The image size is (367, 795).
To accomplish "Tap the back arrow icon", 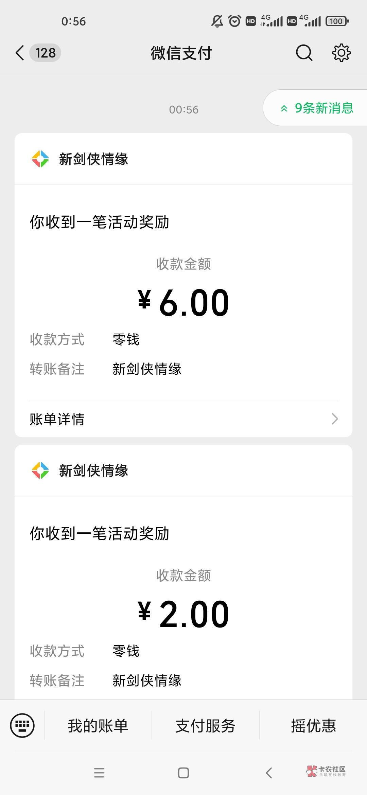I will point(20,53).
